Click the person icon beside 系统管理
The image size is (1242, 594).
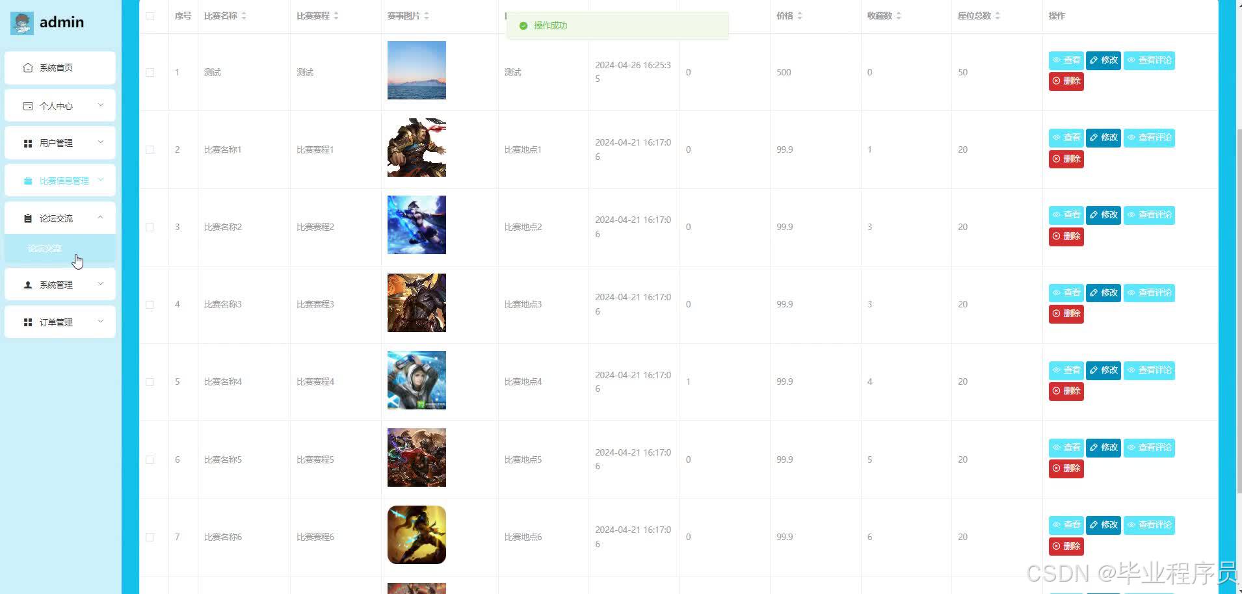pos(27,285)
